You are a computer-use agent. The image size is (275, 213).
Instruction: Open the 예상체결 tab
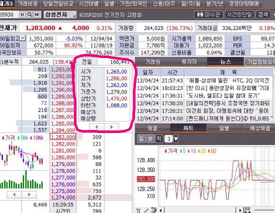pos(259,128)
